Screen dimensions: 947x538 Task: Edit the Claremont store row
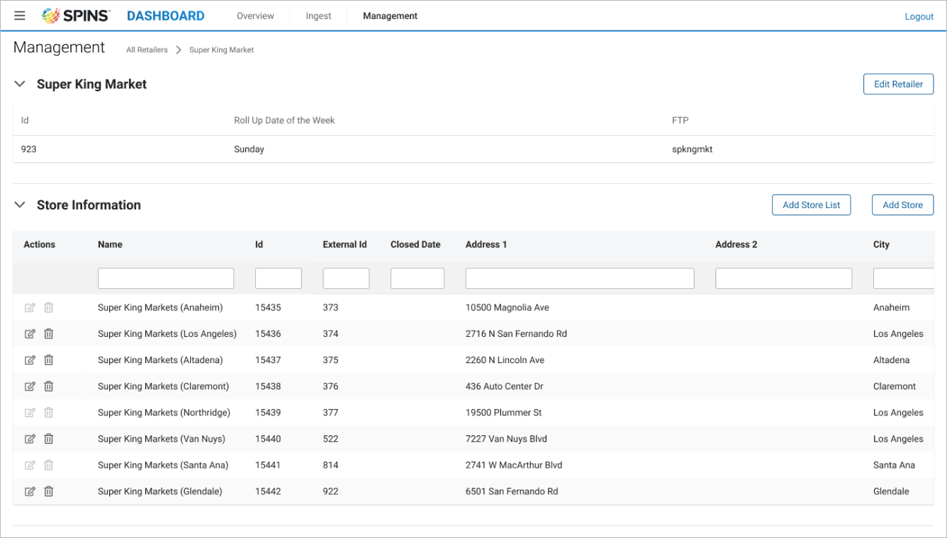[30, 387]
